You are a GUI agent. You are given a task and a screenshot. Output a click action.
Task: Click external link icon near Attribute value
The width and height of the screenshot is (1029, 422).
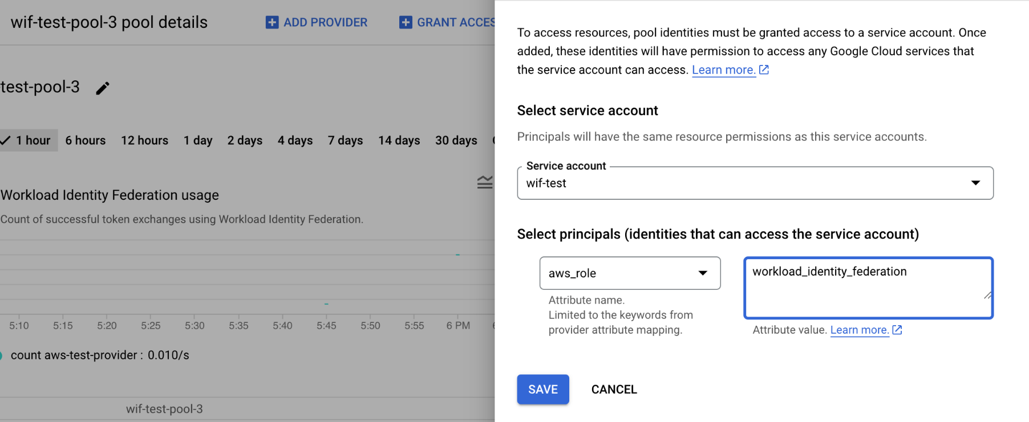(x=897, y=330)
